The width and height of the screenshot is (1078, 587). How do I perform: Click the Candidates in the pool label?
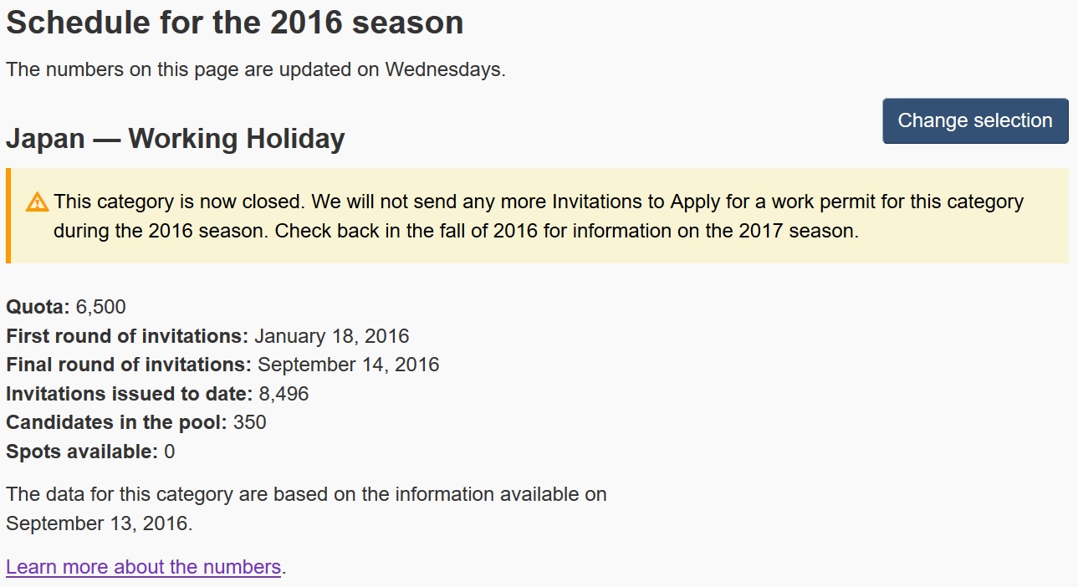pyautogui.click(x=117, y=422)
